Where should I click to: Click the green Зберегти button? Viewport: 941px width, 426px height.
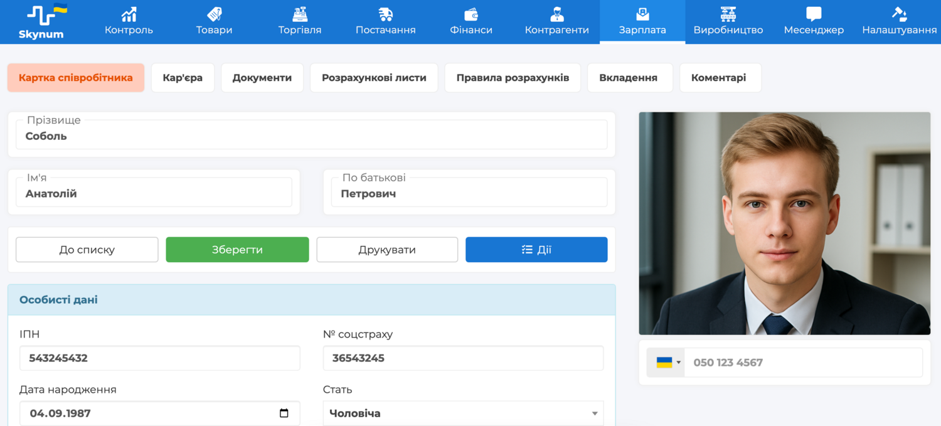pyautogui.click(x=237, y=250)
